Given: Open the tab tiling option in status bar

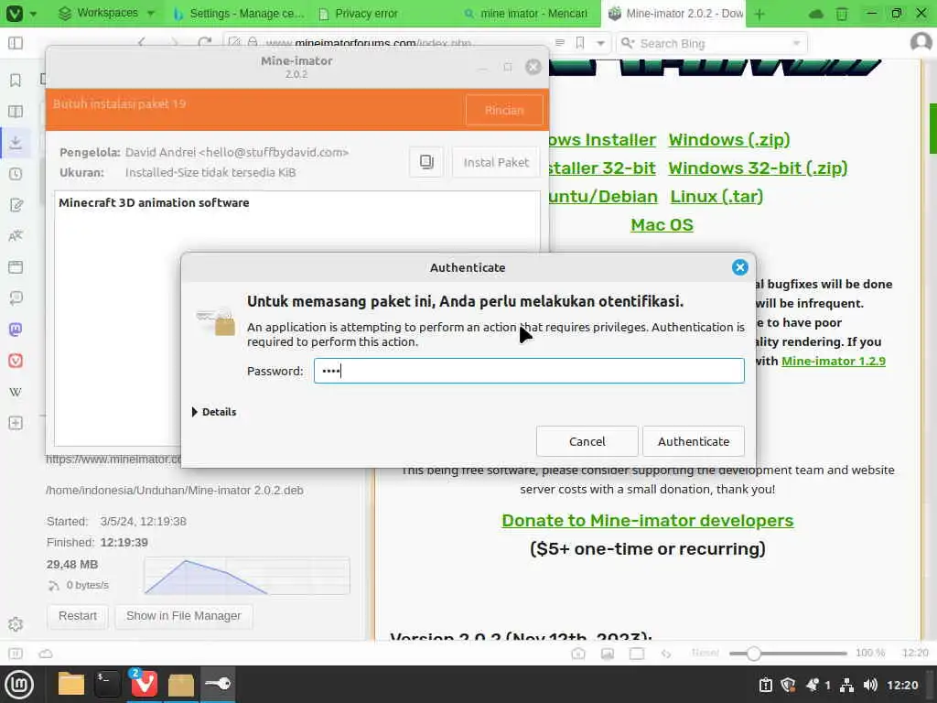Looking at the screenshot, I should pyautogui.click(x=637, y=654).
